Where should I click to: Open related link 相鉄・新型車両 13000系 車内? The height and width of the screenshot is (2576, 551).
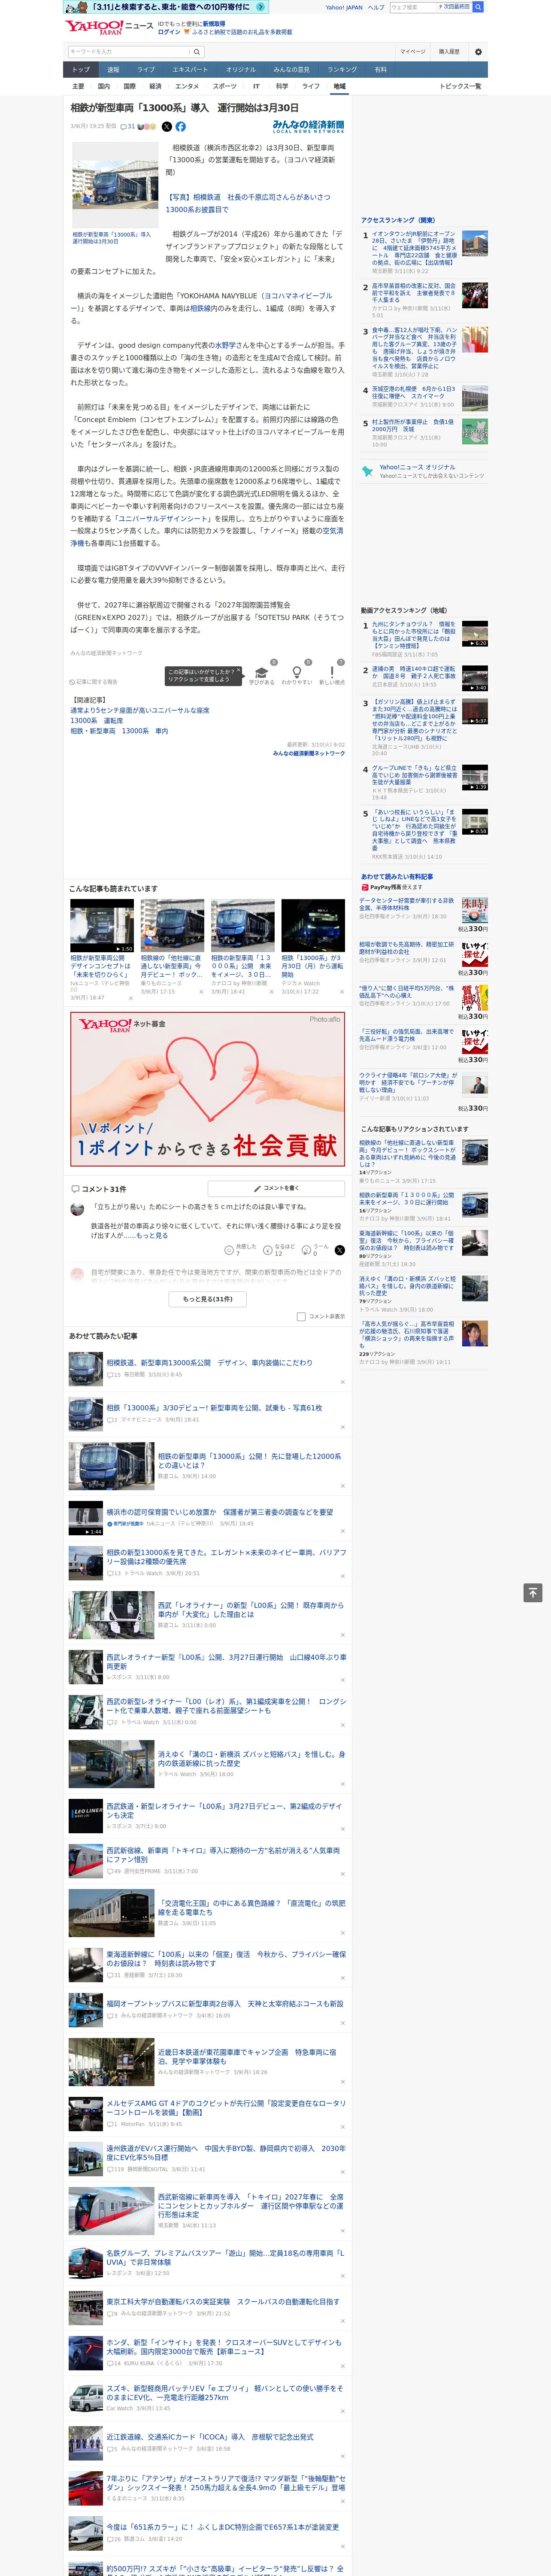(x=119, y=731)
